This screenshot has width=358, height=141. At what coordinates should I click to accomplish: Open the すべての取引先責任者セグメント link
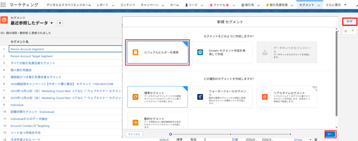pos(33,63)
